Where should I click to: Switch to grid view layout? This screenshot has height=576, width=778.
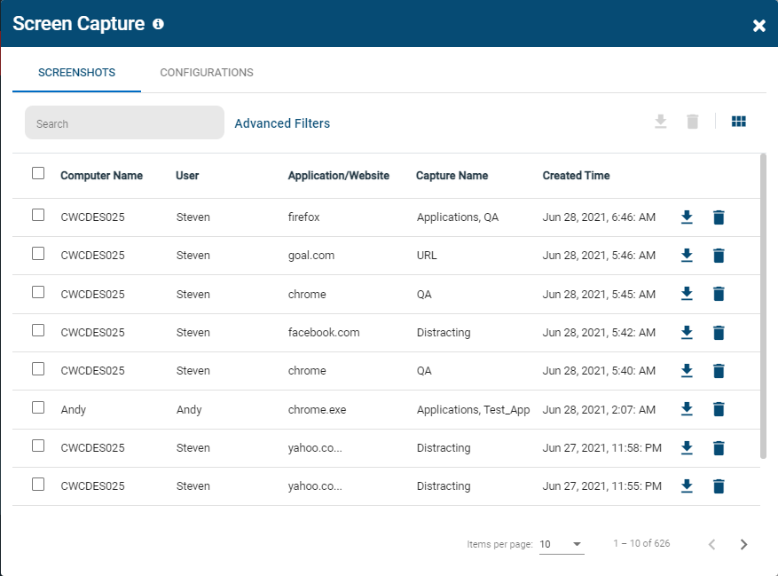coord(738,122)
